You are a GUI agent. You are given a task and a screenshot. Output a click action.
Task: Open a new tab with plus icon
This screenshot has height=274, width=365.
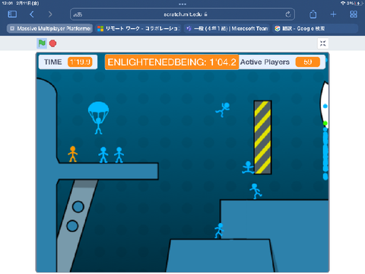[x=333, y=14]
